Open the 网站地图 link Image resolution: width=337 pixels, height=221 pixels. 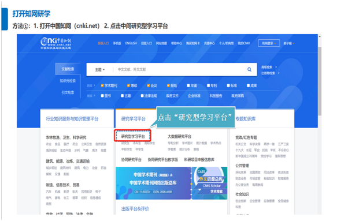coord(162,43)
